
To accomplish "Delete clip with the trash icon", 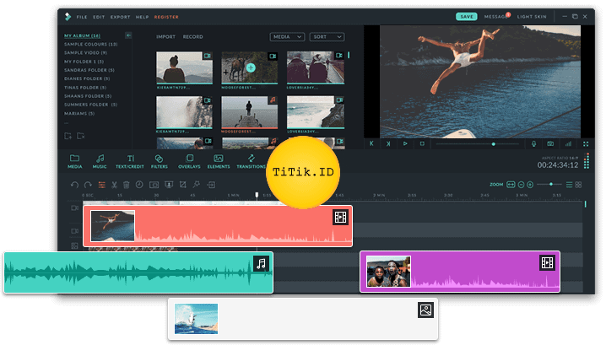I will click(x=127, y=185).
